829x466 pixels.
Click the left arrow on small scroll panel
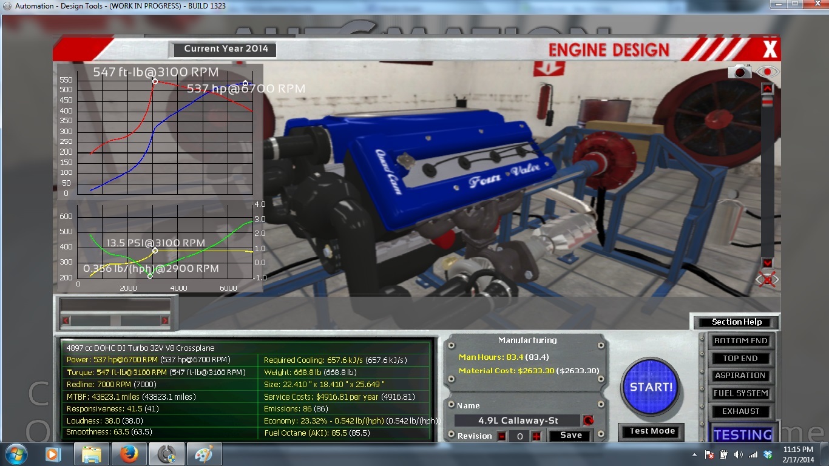[x=66, y=320]
